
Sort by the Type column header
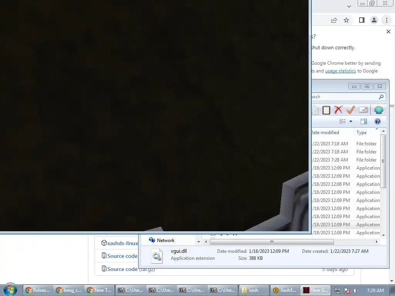pyautogui.click(x=361, y=133)
